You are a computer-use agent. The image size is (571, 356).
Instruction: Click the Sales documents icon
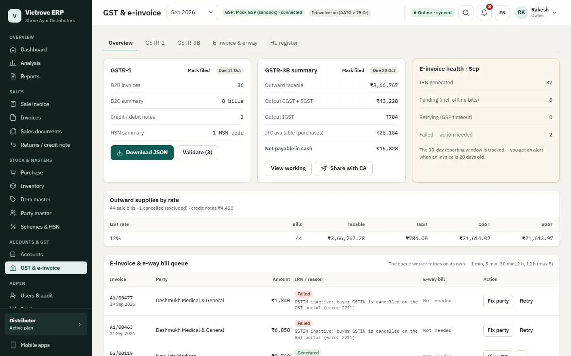tap(13, 131)
